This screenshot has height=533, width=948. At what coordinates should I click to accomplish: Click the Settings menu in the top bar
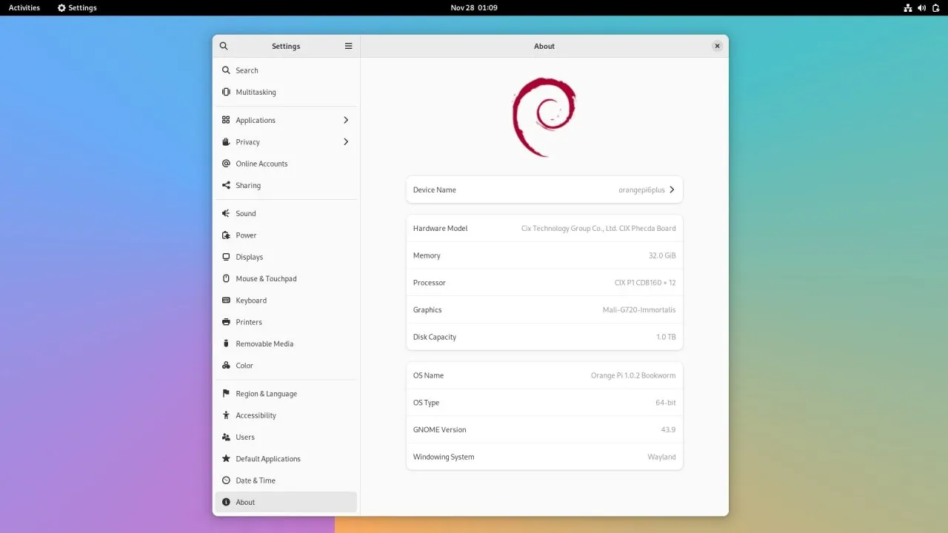point(76,7)
